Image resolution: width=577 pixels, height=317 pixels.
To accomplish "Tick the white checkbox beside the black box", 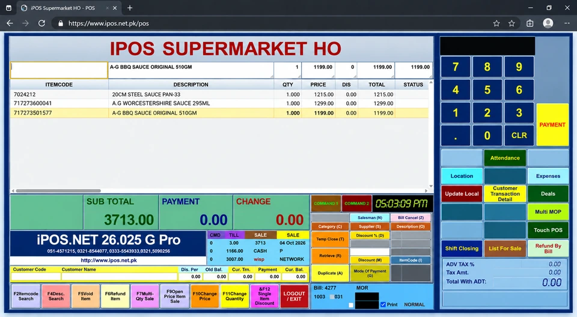I will pos(350,305).
